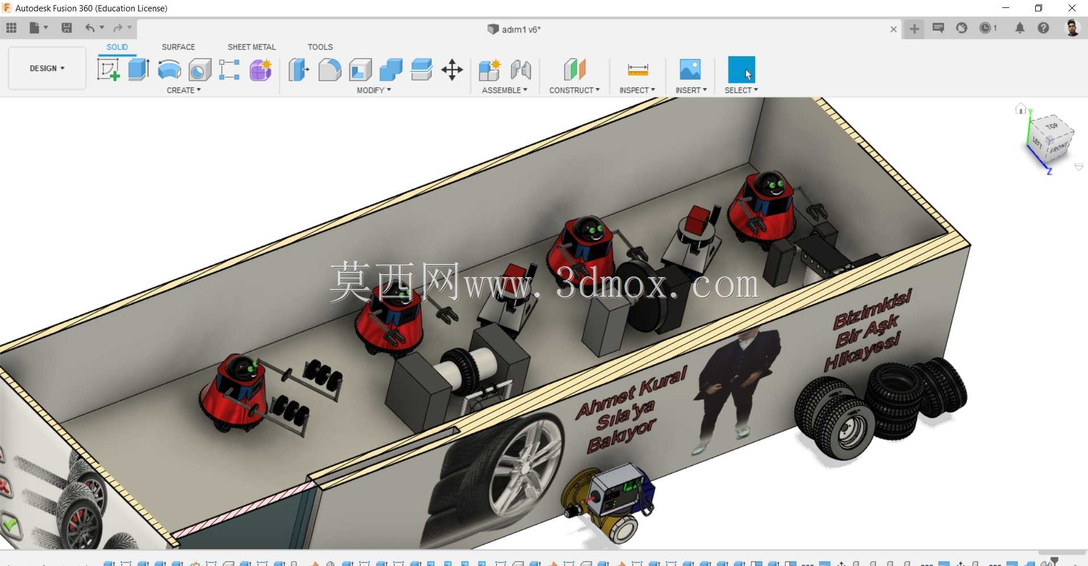Expand the MODIFY menu
Image resolution: width=1088 pixels, height=566 pixels.
374,90
